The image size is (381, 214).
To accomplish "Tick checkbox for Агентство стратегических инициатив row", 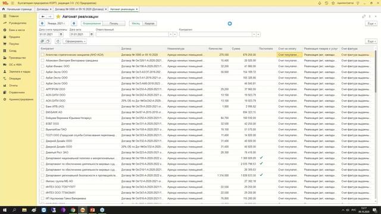I will [x=42, y=55].
